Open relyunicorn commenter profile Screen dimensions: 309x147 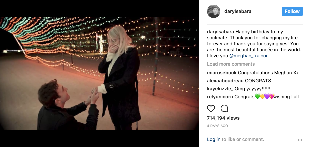[220, 97]
